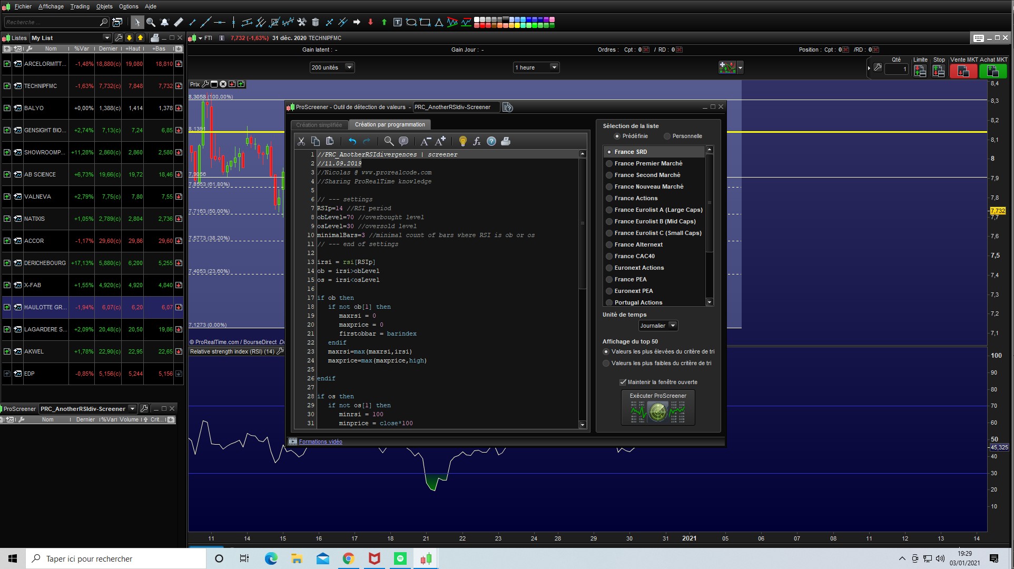Open the Journalier time unit dropdown
This screenshot has width=1014, height=569.
click(x=658, y=326)
